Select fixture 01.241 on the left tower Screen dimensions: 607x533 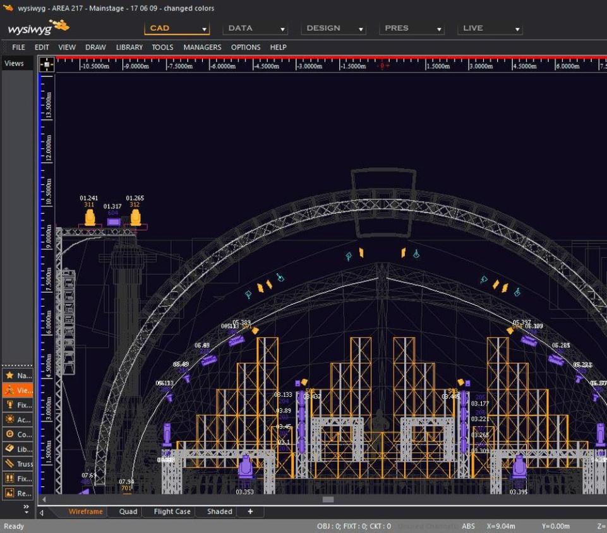(x=90, y=218)
